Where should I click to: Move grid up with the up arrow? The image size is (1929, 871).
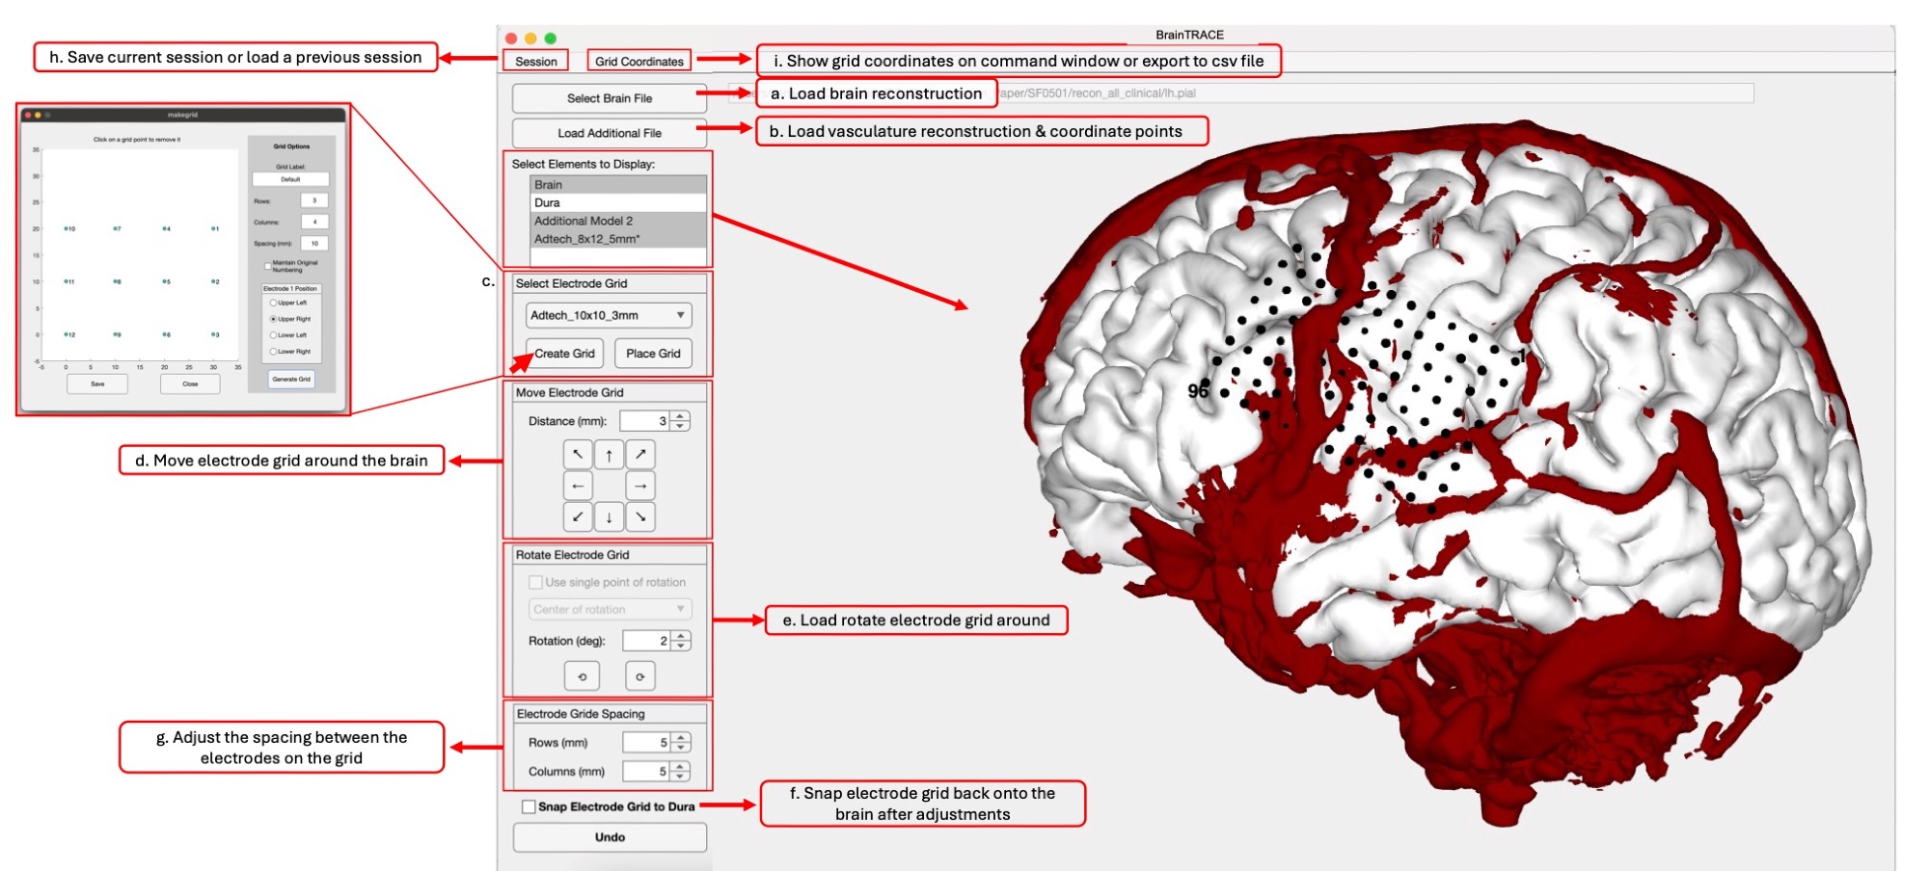[609, 455]
